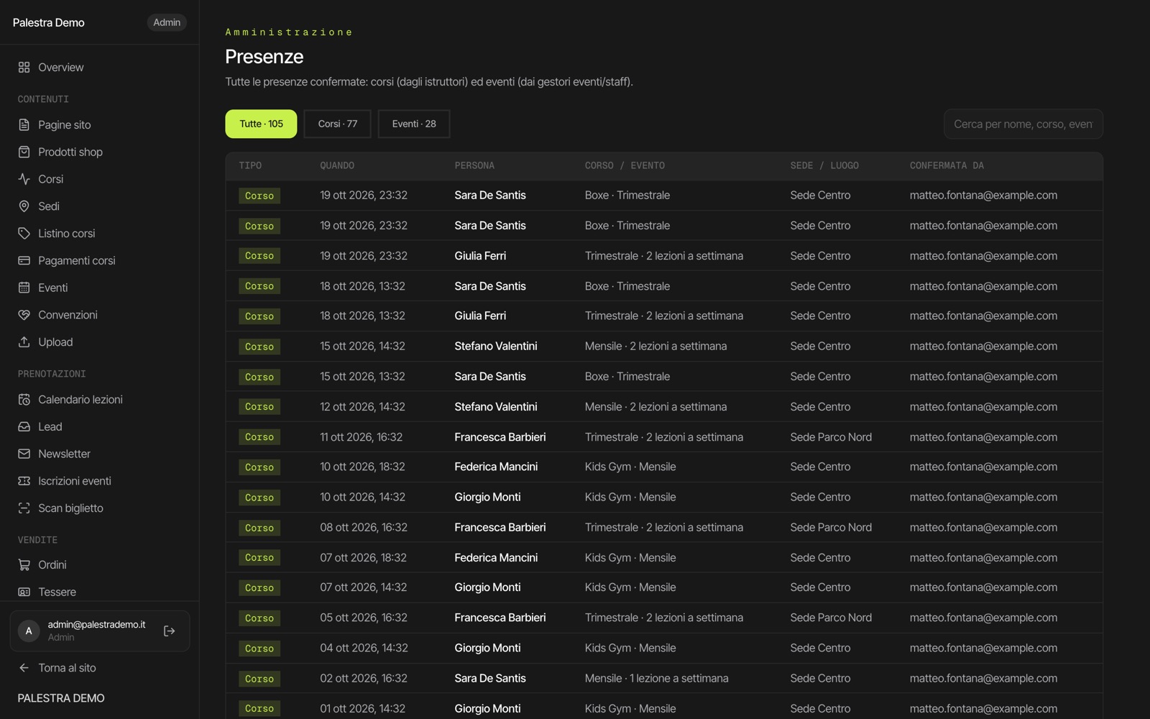Click the Scan biglietto scanner icon
The image size is (1150, 719).
pyautogui.click(x=24, y=508)
